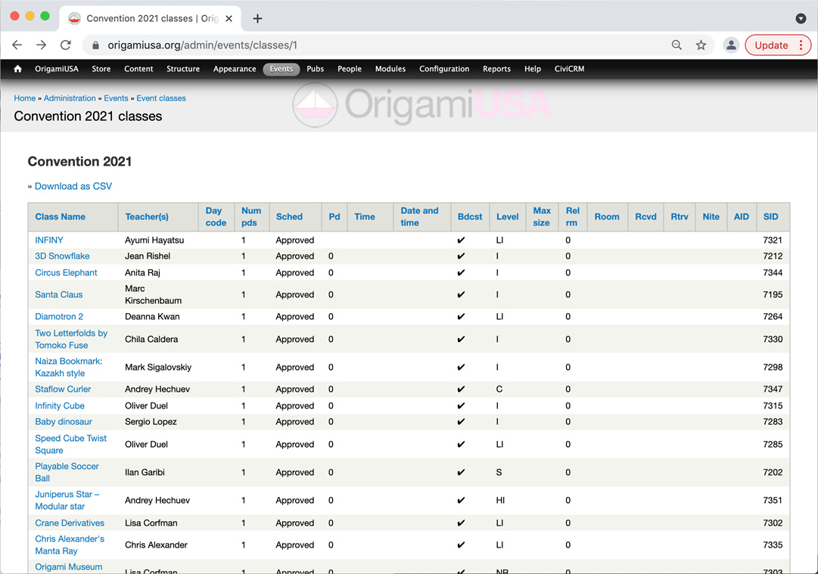Follow the Event classes breadcrumb link
This screenshot has height=574, width=818.
point(161,98)
